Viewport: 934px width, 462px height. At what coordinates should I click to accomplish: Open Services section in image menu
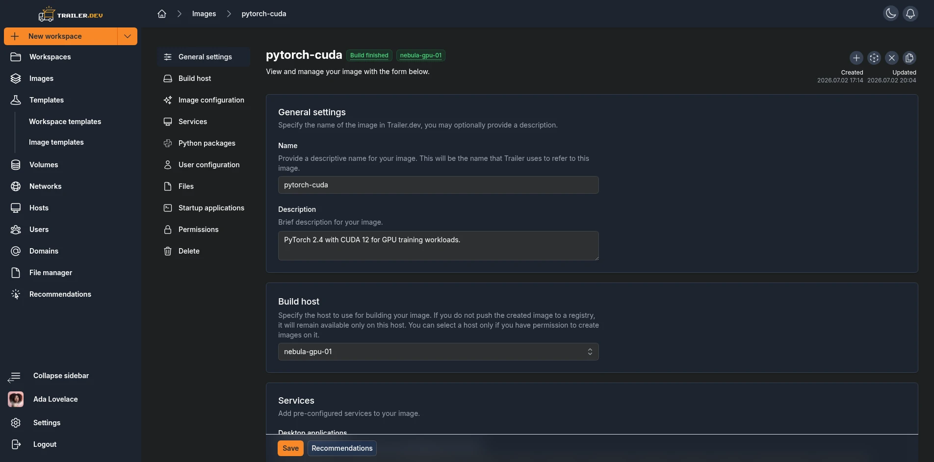(x=204, y=122)
